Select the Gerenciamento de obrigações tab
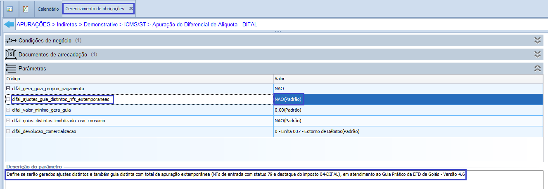The width and height of the screenshot is (548, 189). pyautogui.click(x=95, y=9)
